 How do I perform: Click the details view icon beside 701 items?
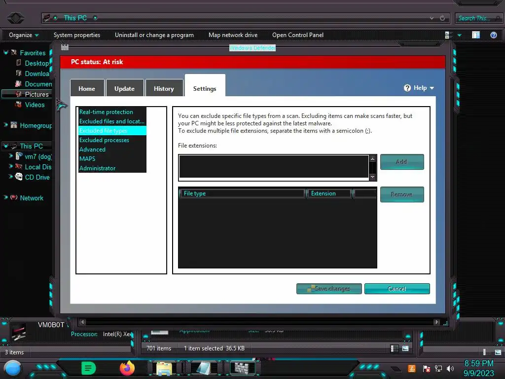click(x=394, y=348)
